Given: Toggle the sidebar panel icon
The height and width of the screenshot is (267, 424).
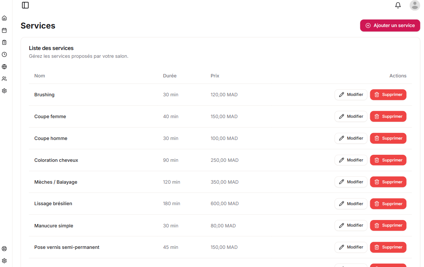Looking at the screenshot, I should pos(25,5).
